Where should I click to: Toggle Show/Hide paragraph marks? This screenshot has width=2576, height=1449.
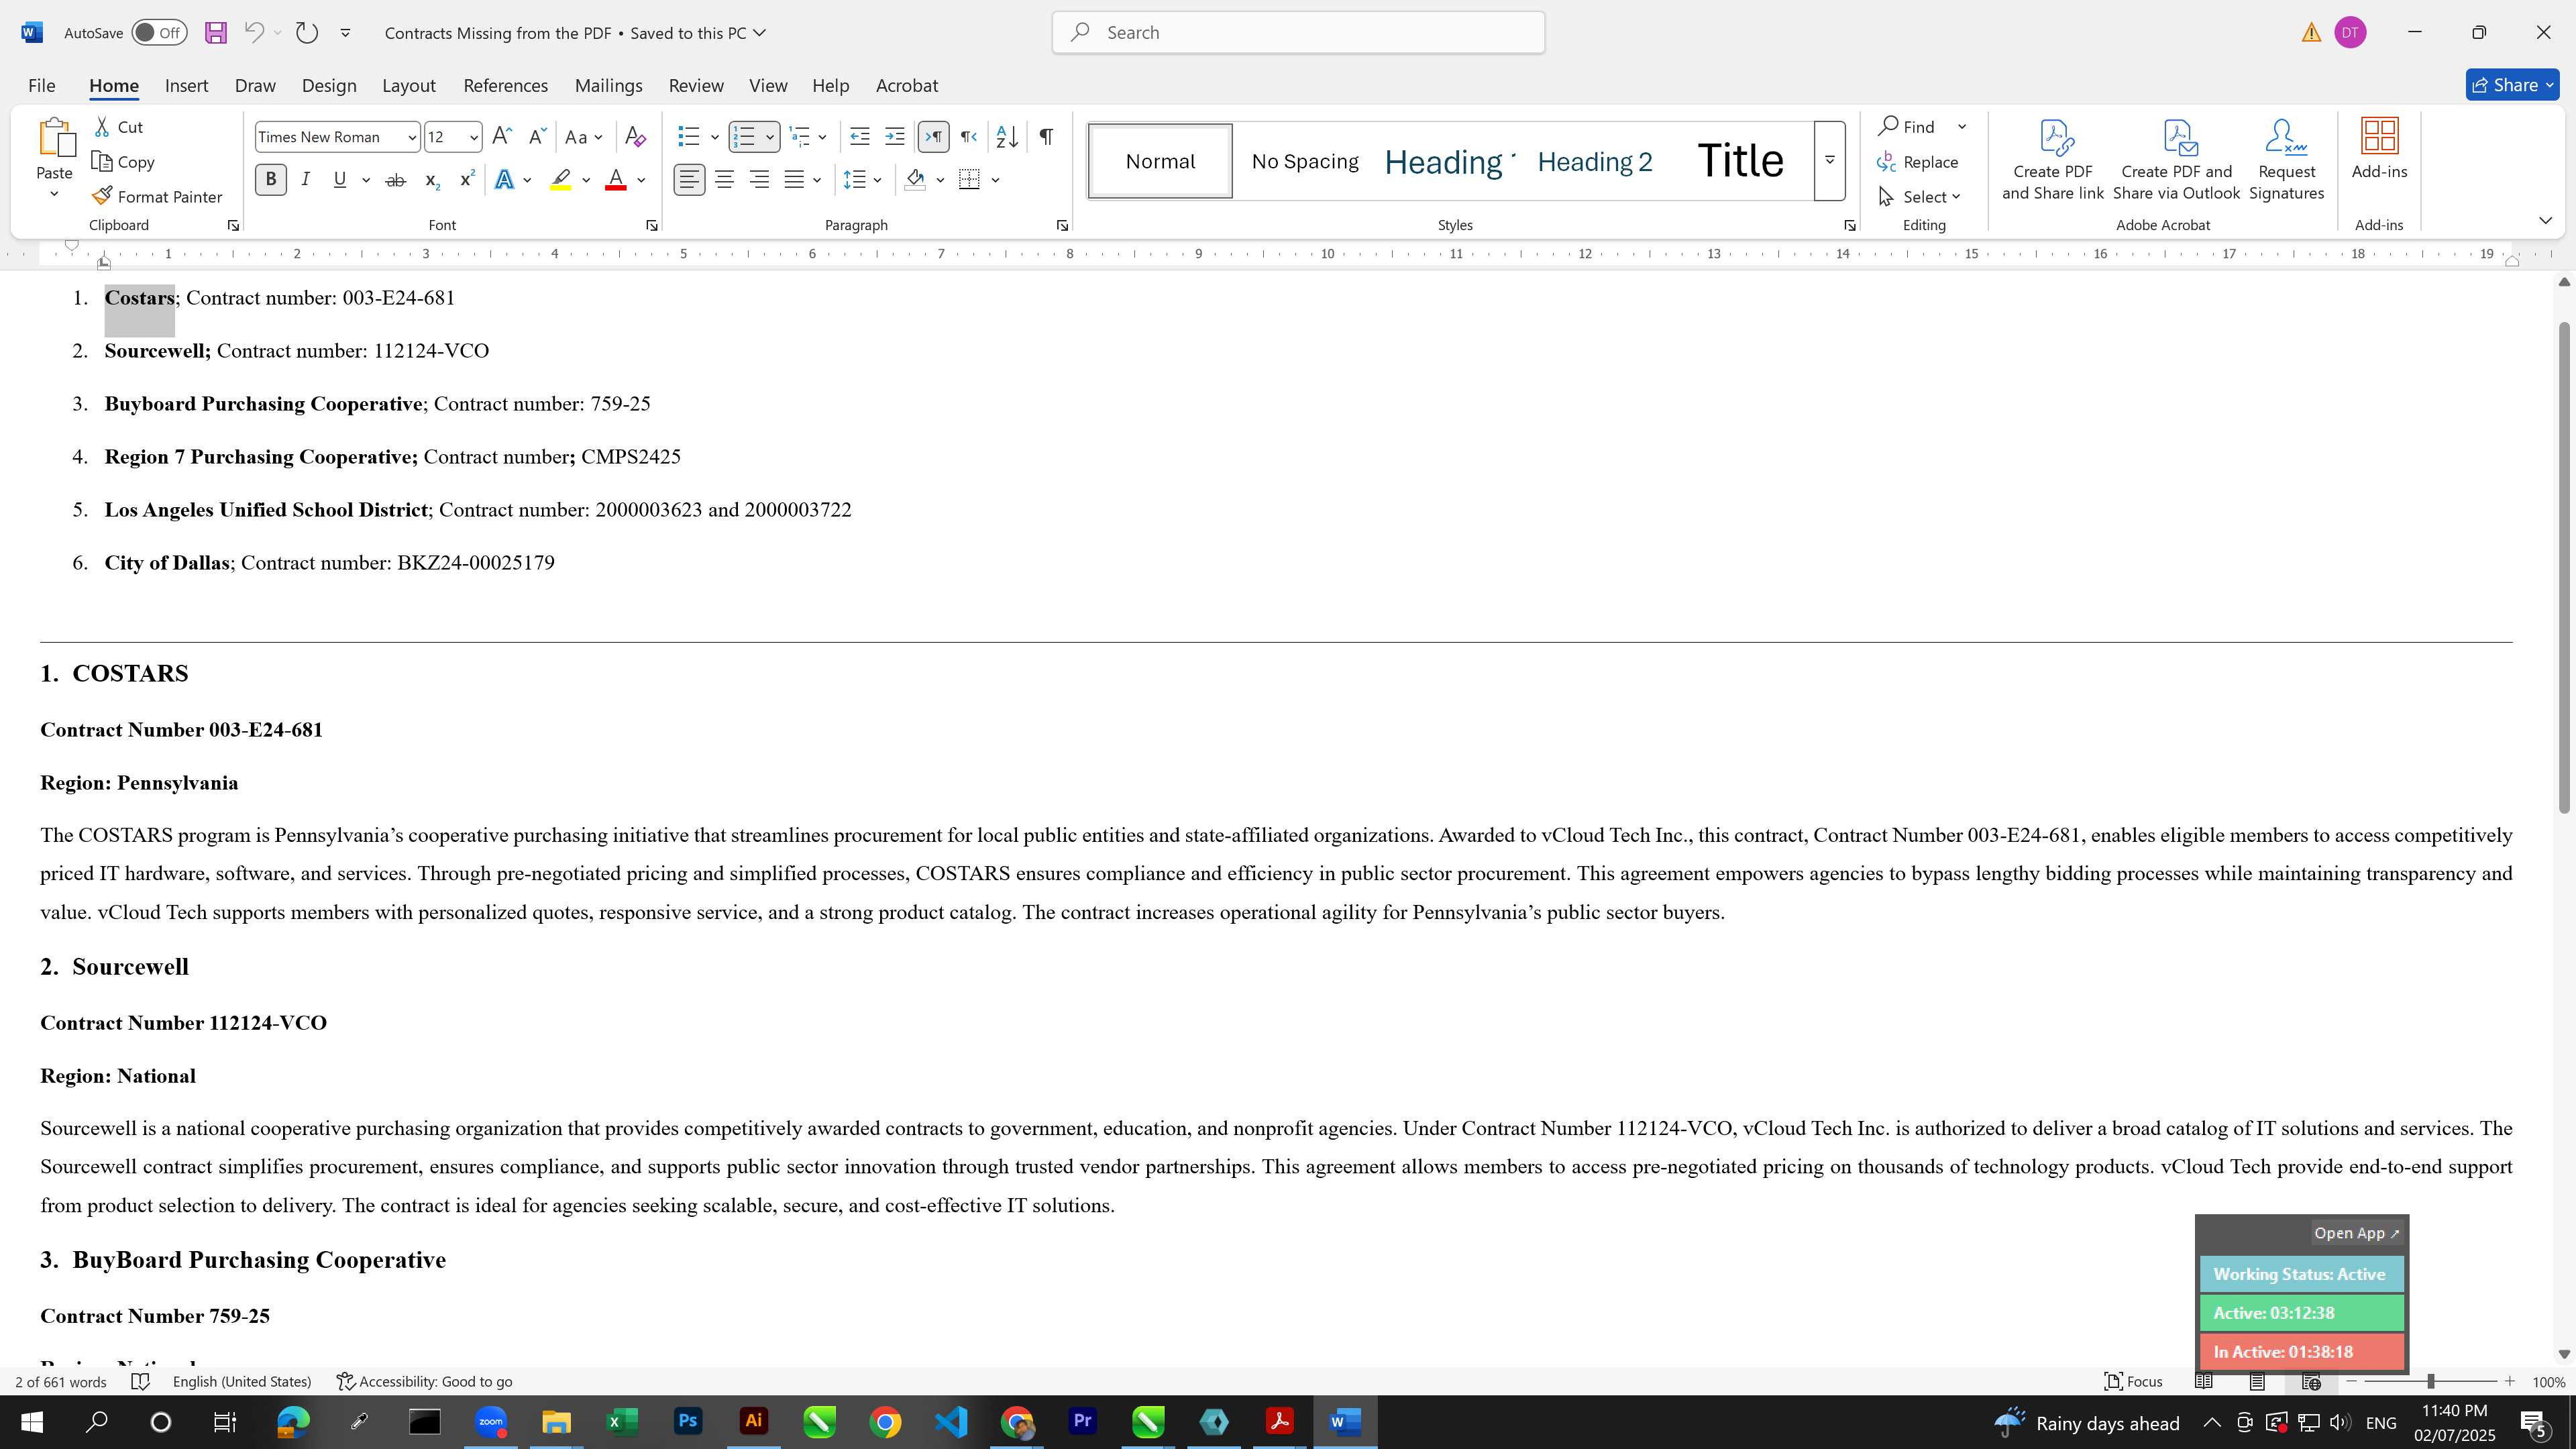tap(1046, 137)
